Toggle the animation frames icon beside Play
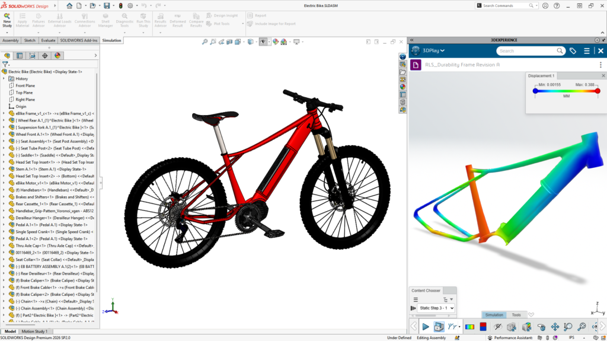Screen dimensions: 607x341 439,327
